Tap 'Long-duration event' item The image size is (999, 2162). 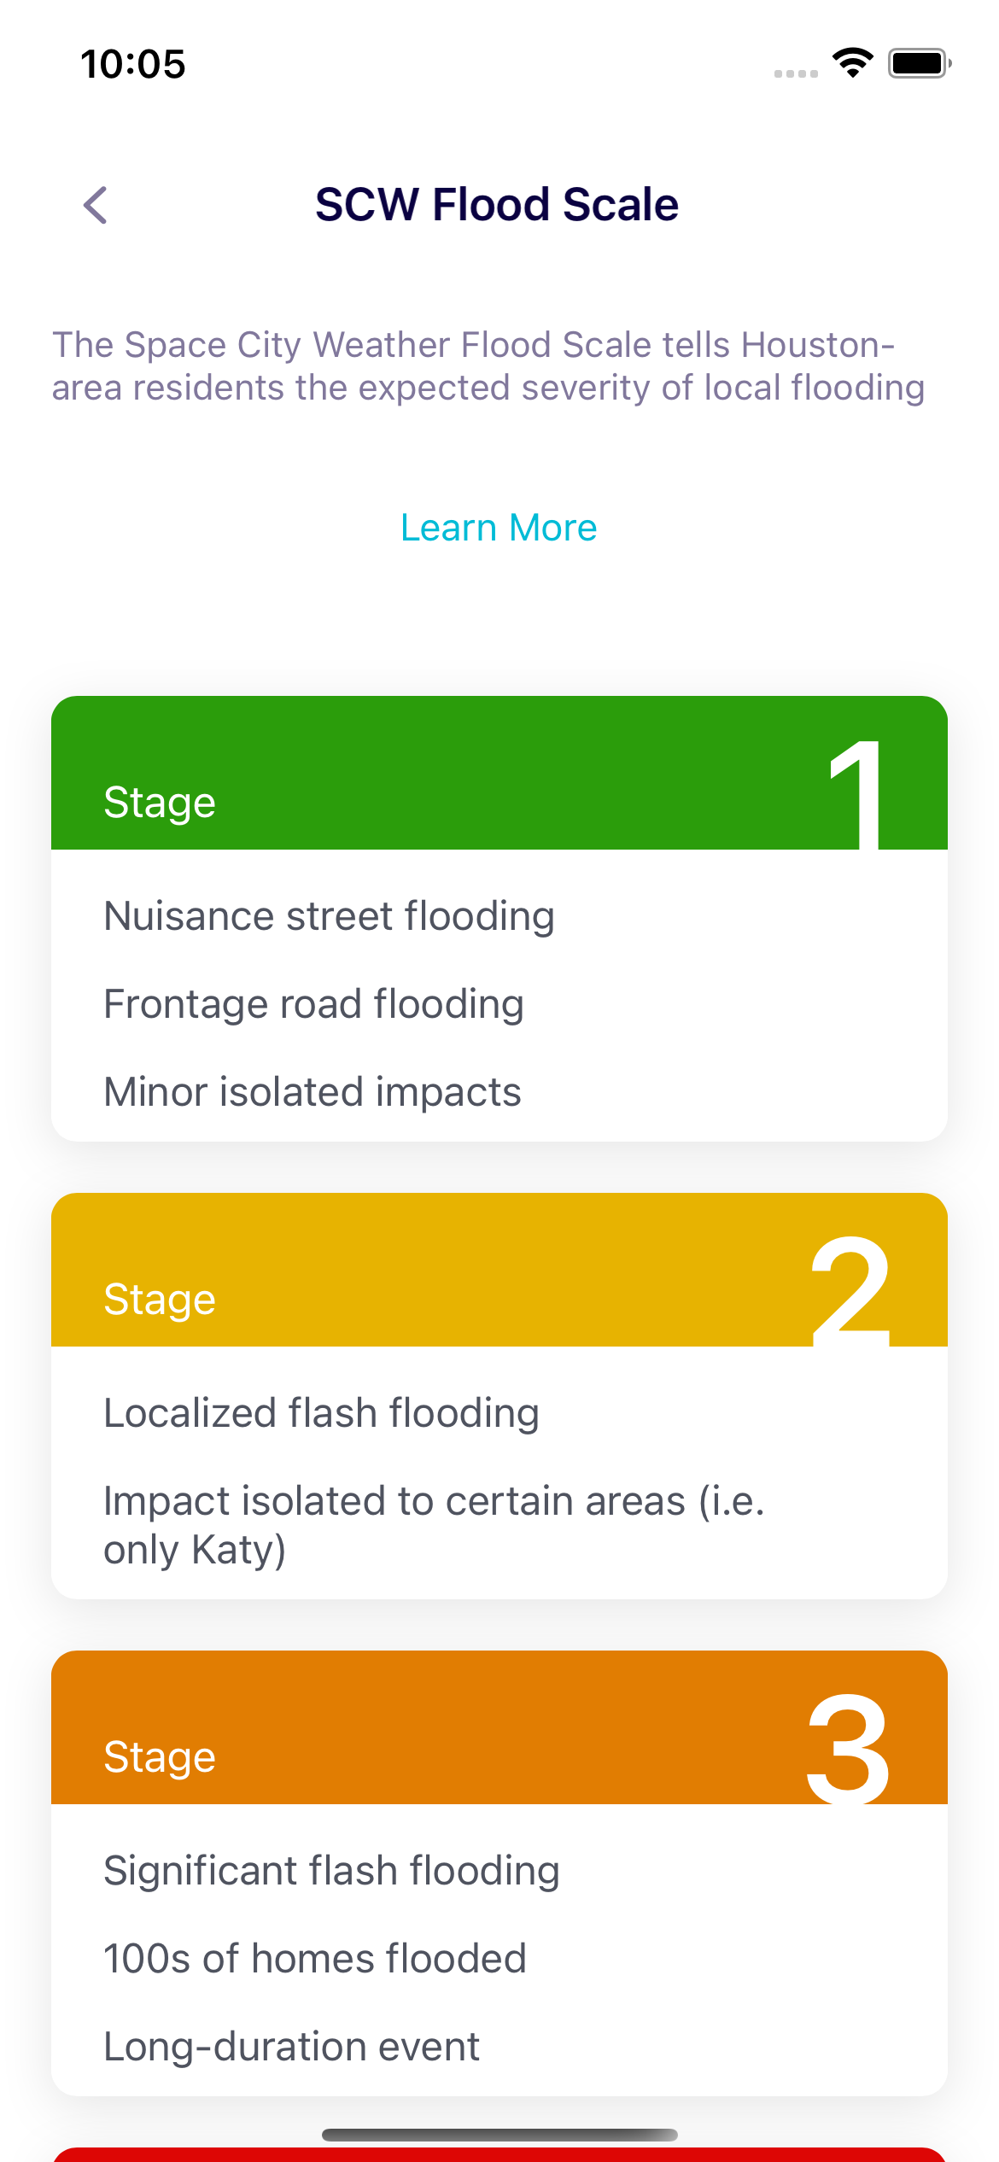(291, 2047)
